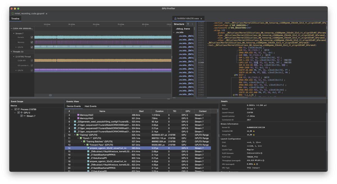Select the mnist_recording_cuda.gpuprof tab
Image resolution: width=337 pixels, height=184 pixels.
point(29,13)
